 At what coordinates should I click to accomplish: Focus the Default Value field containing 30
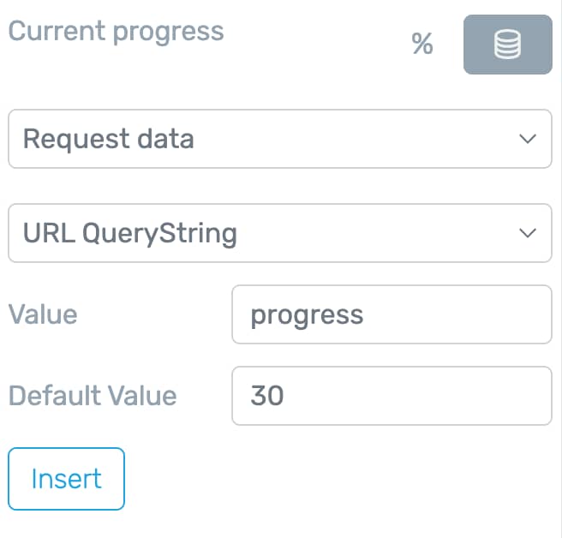392,396
